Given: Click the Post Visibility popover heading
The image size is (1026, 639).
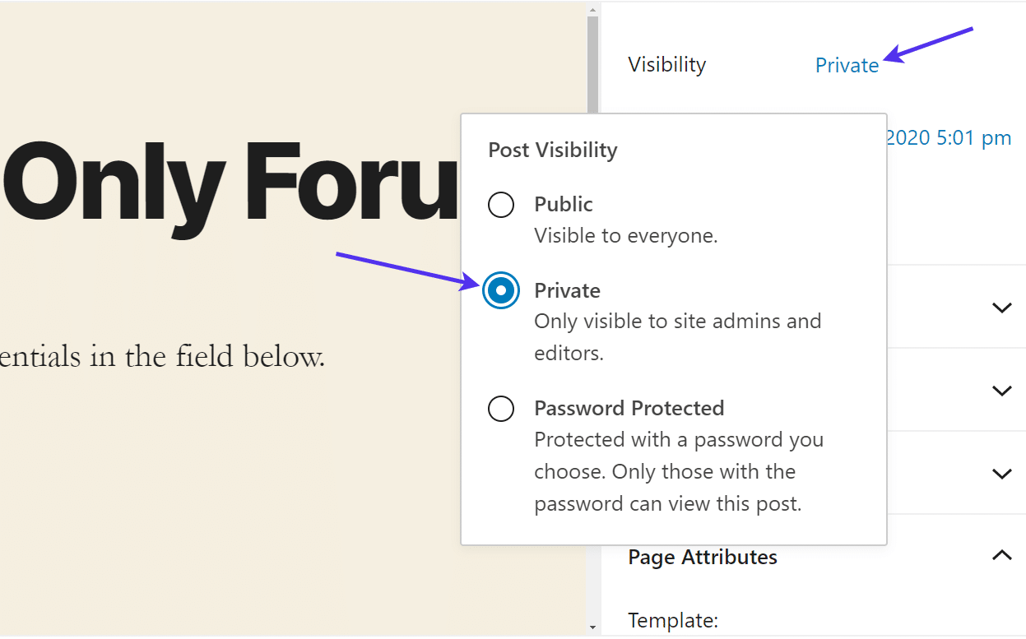Looking at the screenshot, I should [x=553, y=150].
